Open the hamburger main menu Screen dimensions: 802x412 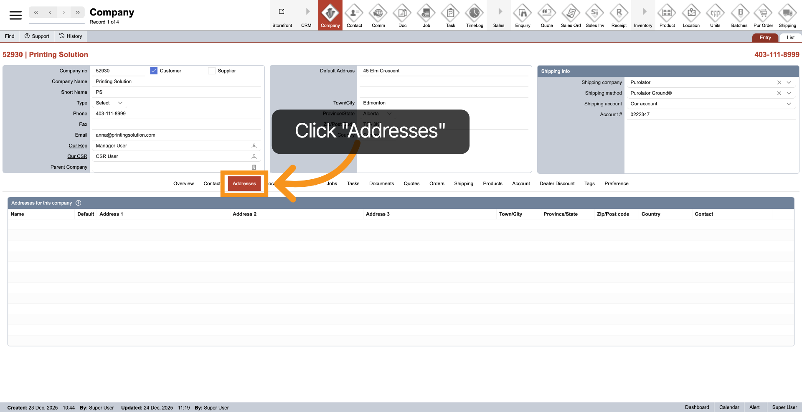(x=15, y=15)
